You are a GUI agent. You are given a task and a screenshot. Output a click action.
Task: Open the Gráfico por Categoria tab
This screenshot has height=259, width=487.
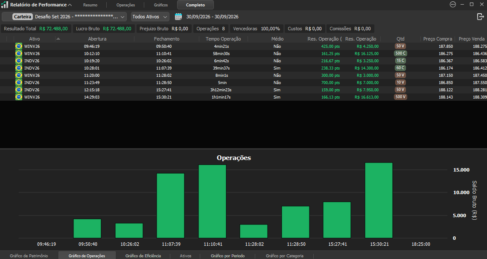tap(285, 256)
